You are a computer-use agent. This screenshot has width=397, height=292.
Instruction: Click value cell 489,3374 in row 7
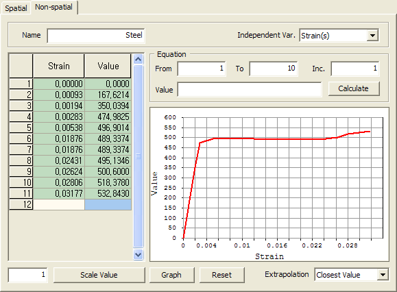[x=108, y=149]
